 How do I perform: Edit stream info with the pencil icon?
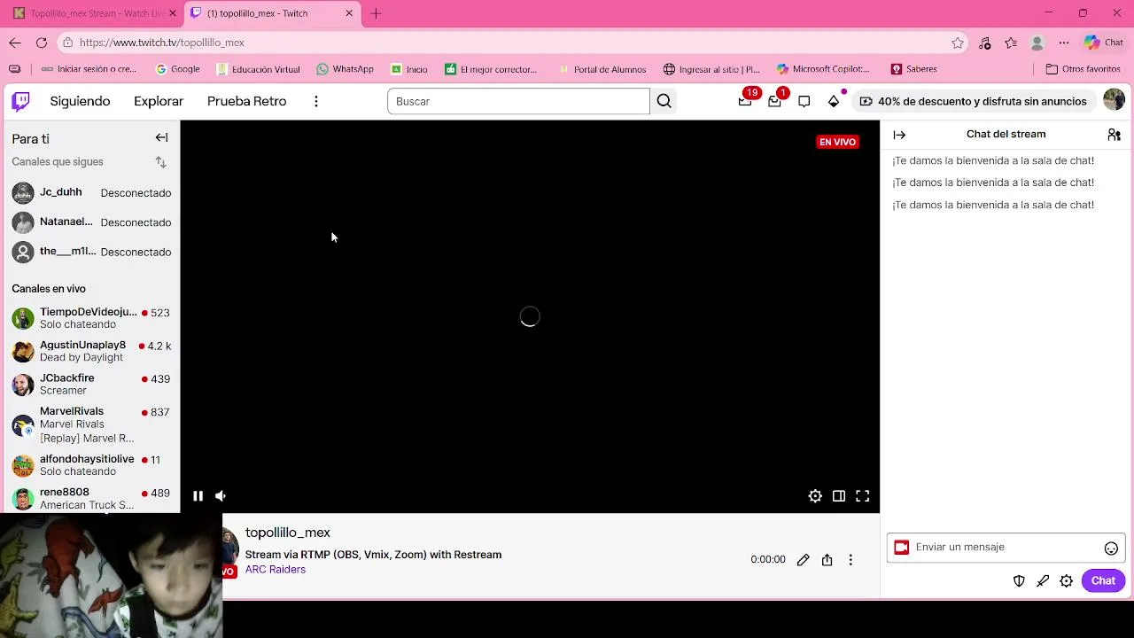[x=803, y=560]
